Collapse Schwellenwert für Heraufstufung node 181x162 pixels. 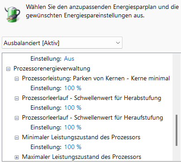click(17, 118)
